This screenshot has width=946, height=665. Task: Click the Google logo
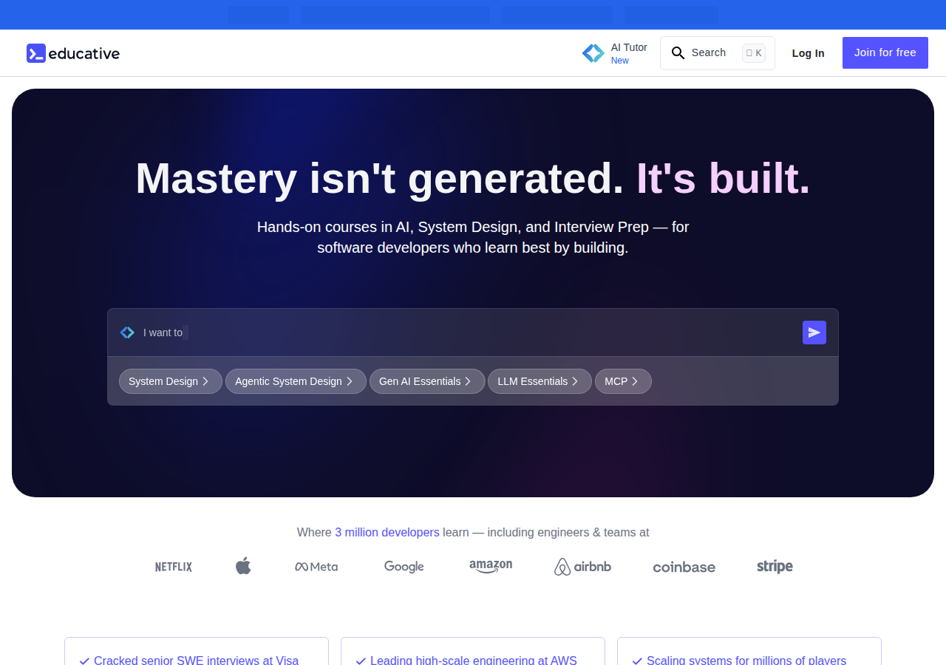tap(404, 567)
